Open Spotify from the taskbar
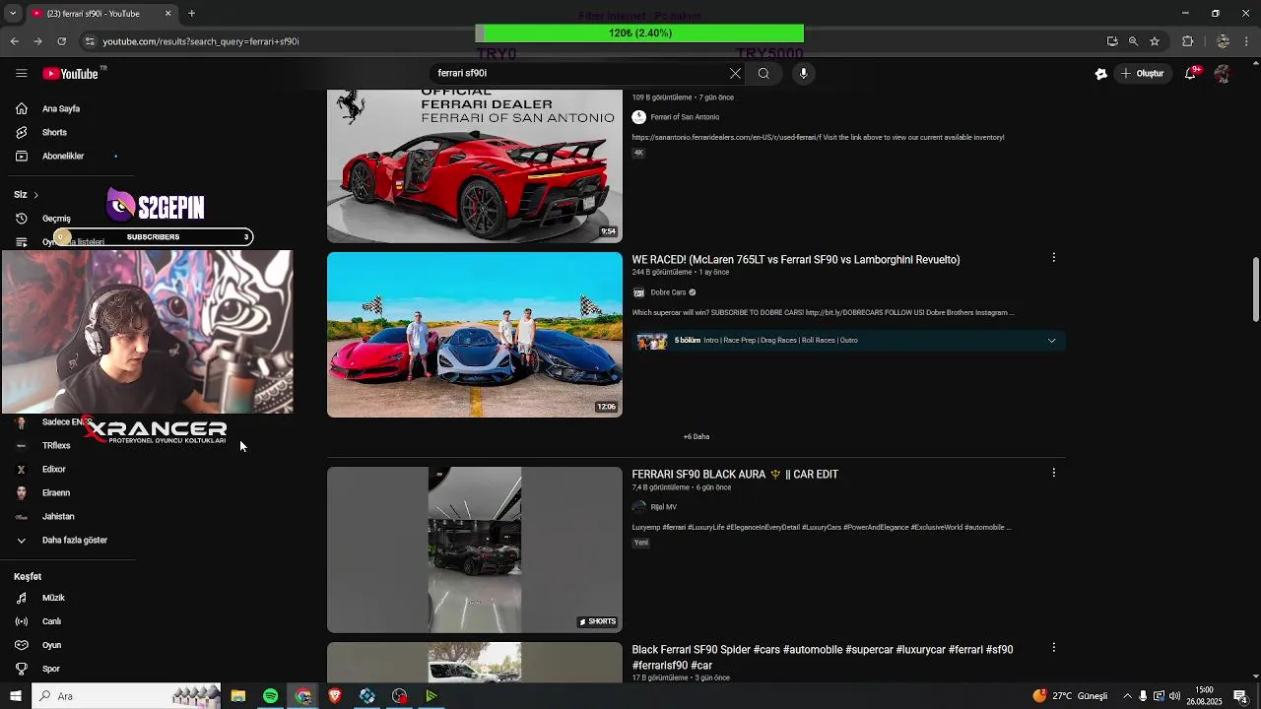The image size is (1261, 709). (271, 696)
